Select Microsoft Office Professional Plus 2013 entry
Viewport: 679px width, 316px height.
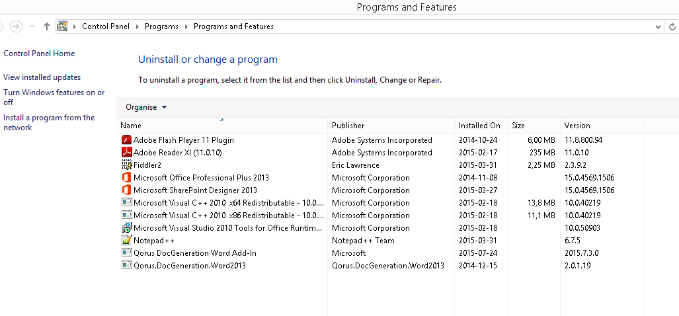(x=201, y=177)
